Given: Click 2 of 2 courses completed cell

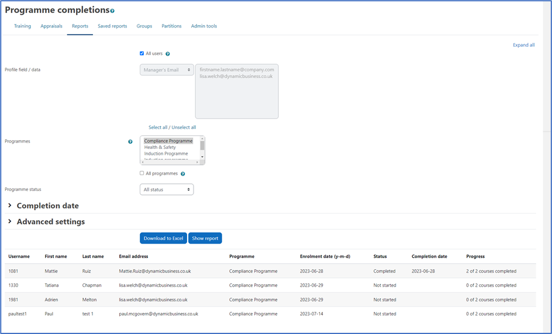Looking at the screenshot, I should click(x=491, y=272).
